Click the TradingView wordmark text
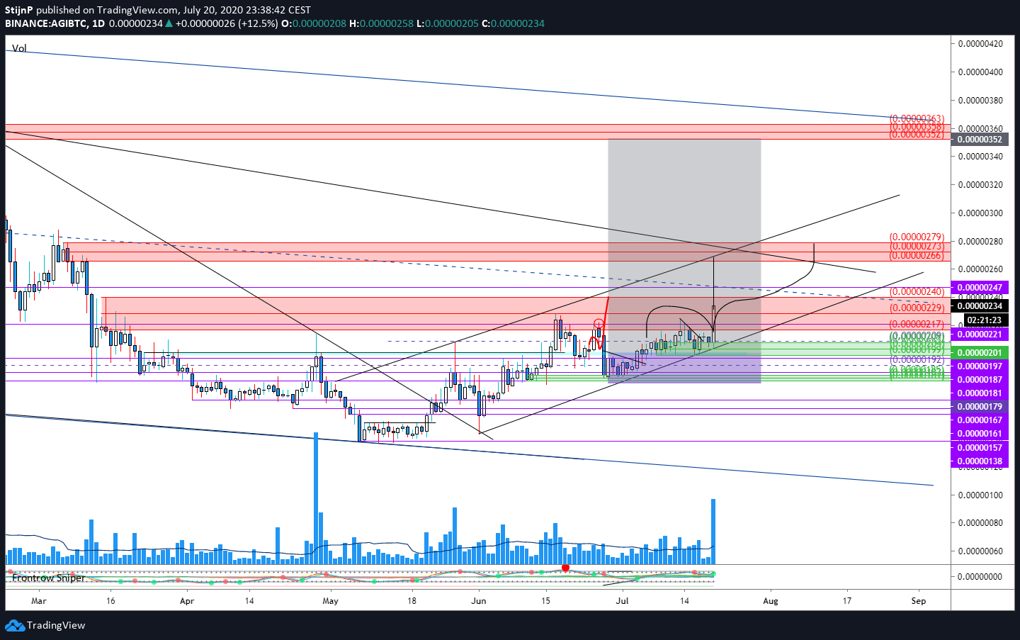Screen dimensions: 1020x640 click(x=56, y=625)
